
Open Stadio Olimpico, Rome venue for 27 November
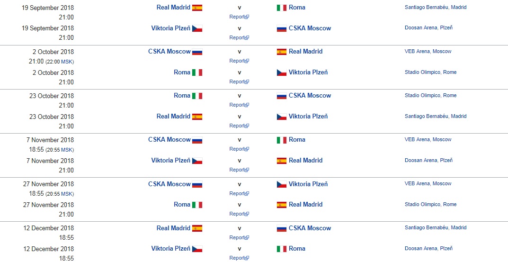coord(430,204)
